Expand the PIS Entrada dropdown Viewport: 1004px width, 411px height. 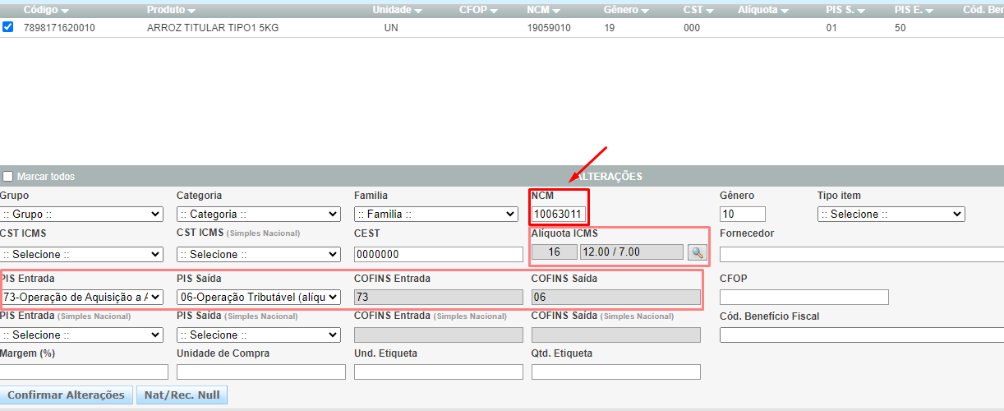point(81,297)
